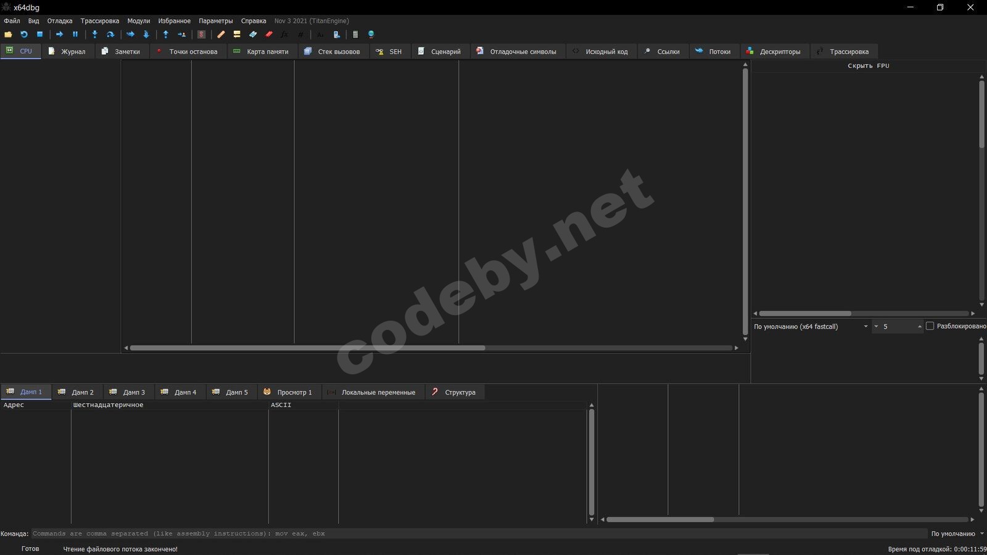
Task: Click the Шестнадцатеричное column header
Action: coord(170,405)
